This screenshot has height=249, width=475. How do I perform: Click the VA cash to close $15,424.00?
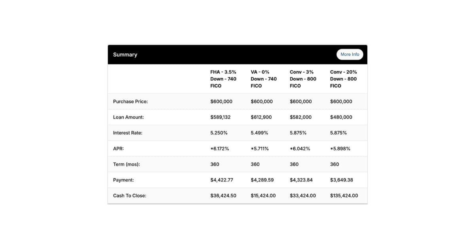tap(263, 196)
